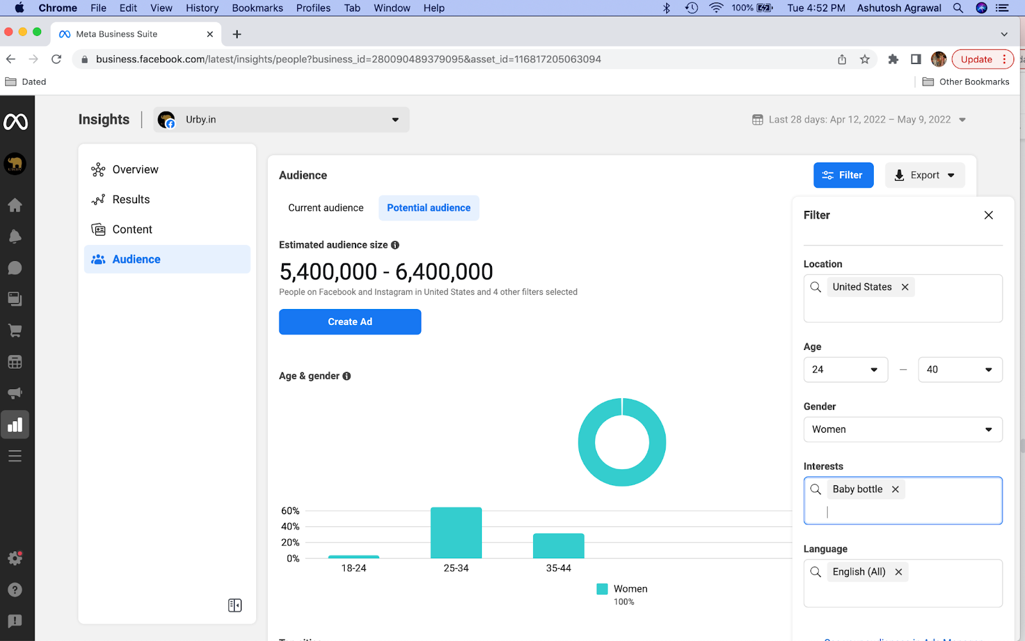Open Chrome's tab search chevron

click(1004, 34)
